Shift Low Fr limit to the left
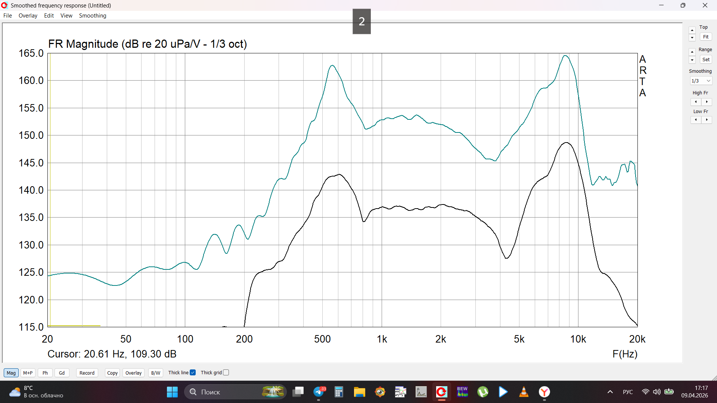 [696, 120]
